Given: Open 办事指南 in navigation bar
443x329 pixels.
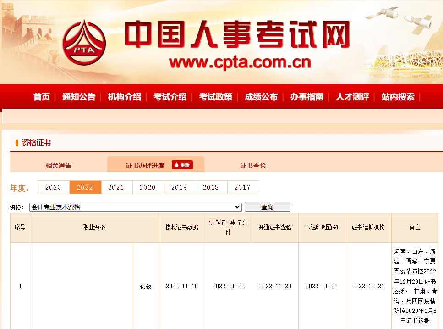Looking at the screenshot, I should (x=306, y=97).
